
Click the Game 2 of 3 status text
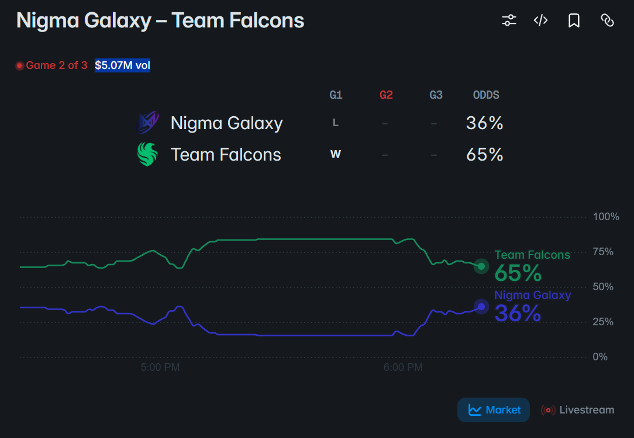coord(57,65)
